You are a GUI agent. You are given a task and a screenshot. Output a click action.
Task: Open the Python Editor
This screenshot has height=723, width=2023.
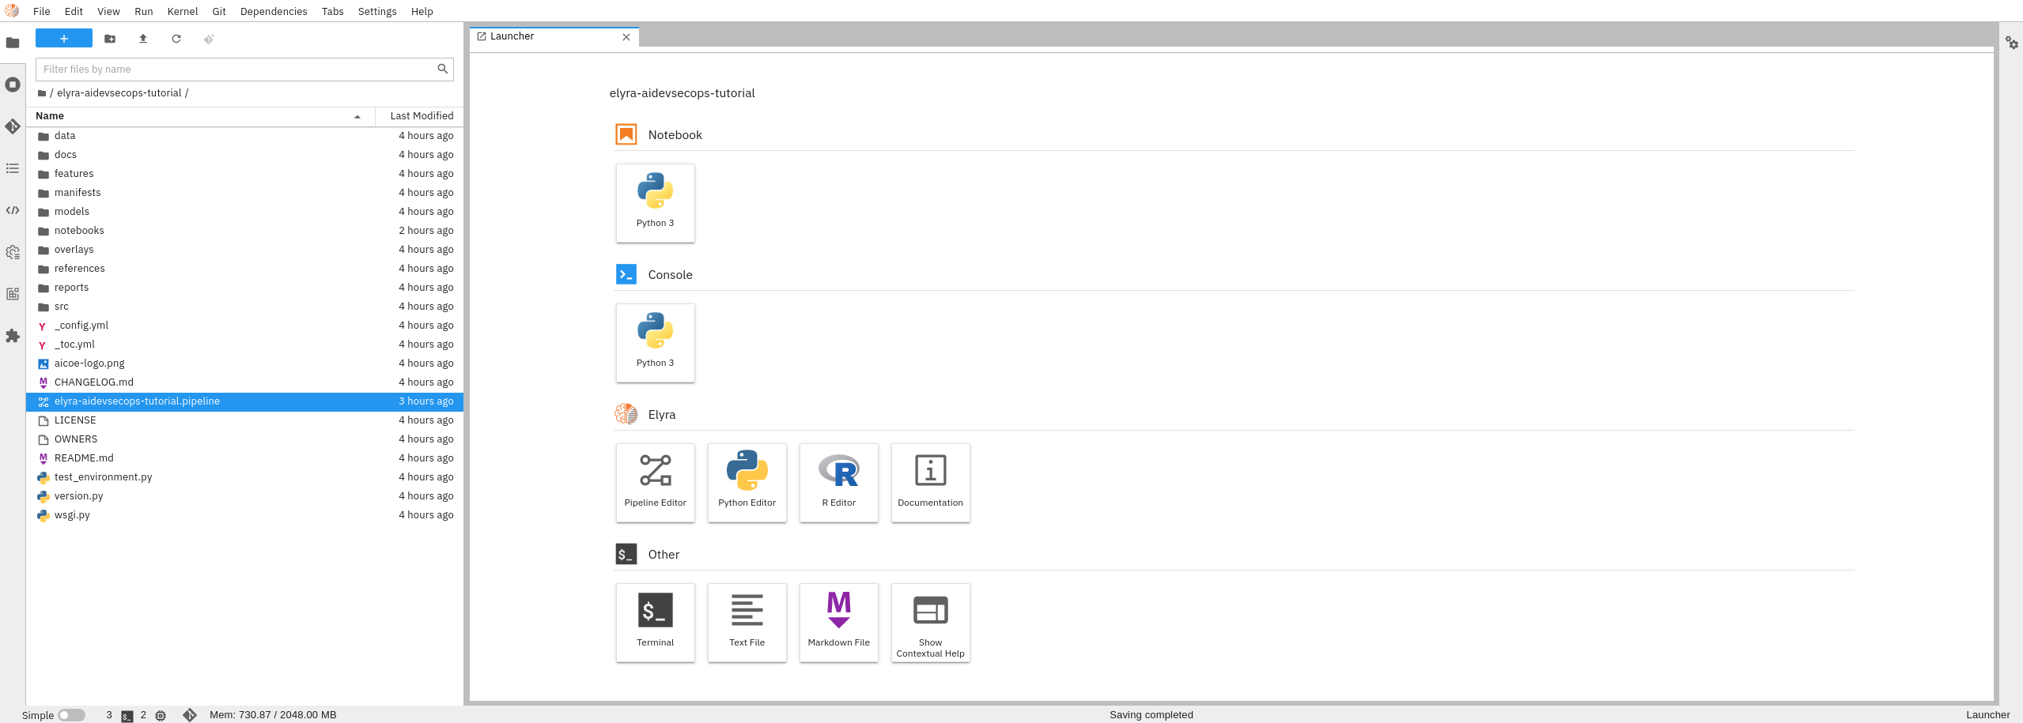747,483
